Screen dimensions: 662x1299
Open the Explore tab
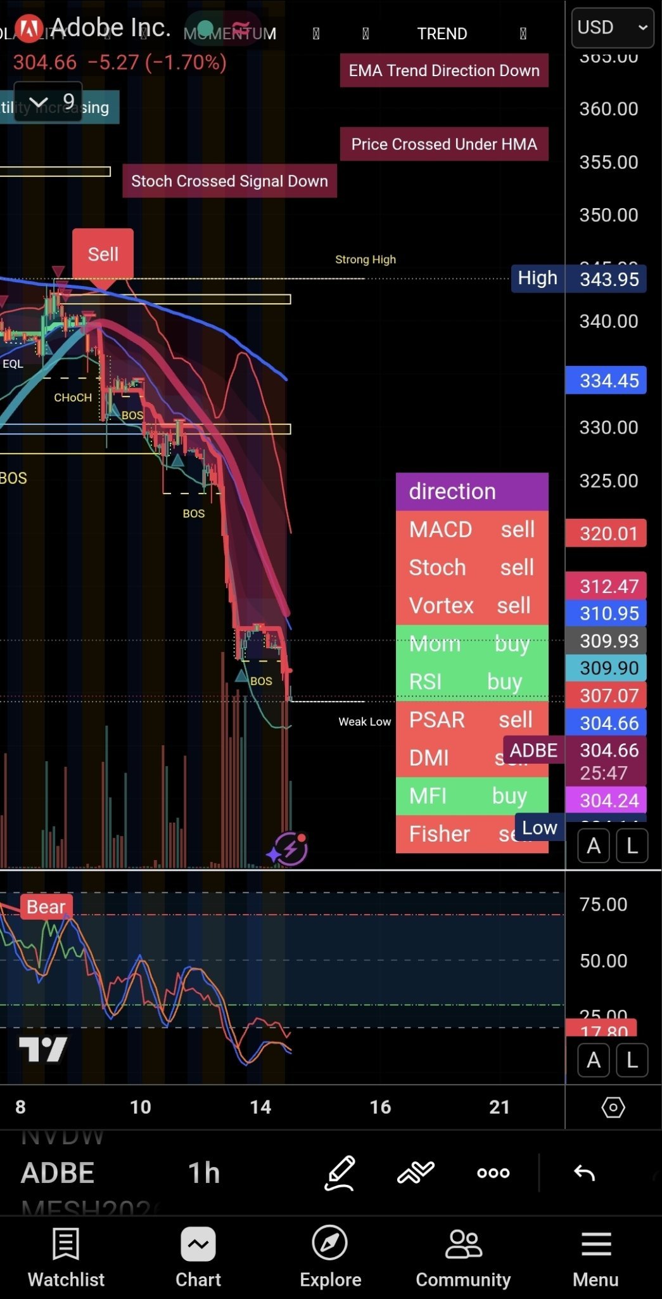click(330, 1258)
